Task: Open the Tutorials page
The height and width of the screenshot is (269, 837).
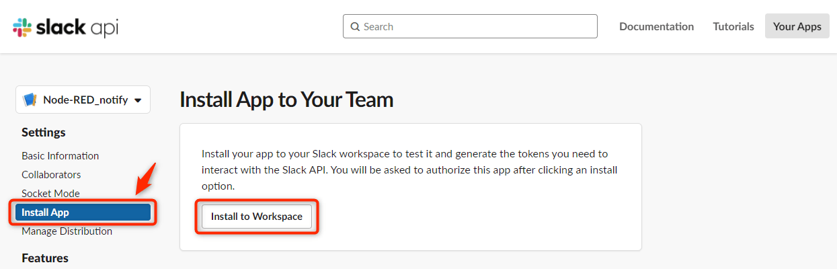Action: 733,26
